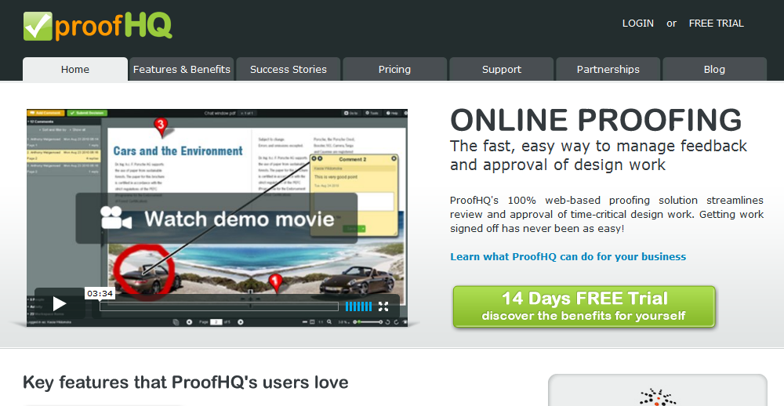Open the Support tab

[x=502, y=69]
